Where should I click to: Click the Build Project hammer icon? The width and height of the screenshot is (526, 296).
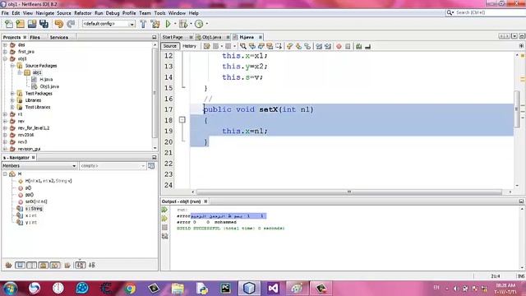pos(143,24)
